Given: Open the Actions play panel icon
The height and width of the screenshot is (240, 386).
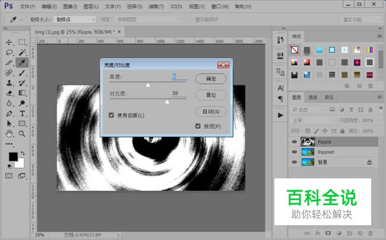Looking at the screenshot, I should (280, 115).
